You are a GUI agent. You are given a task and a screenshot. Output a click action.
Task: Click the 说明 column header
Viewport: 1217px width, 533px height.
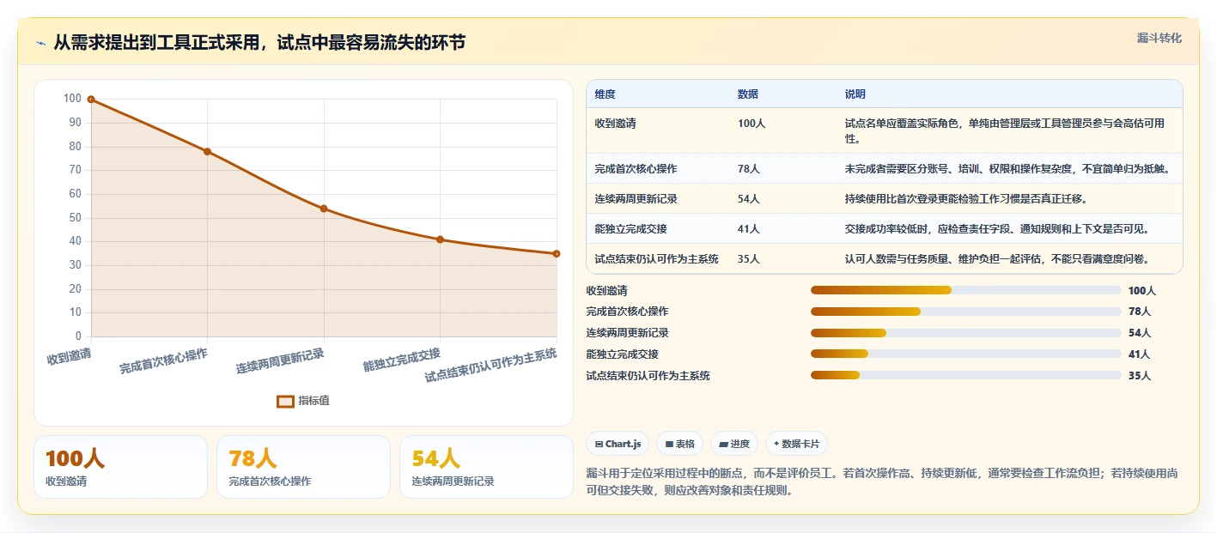pyautogui.click(x=855, y=94)
